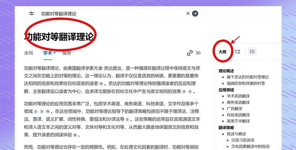296x150 pixels.
Task: Open citation badge 9
Action: tap(190, 92)
